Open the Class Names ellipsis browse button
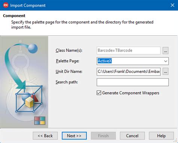Viewport: 178px width, 143px height. [166, 51]
